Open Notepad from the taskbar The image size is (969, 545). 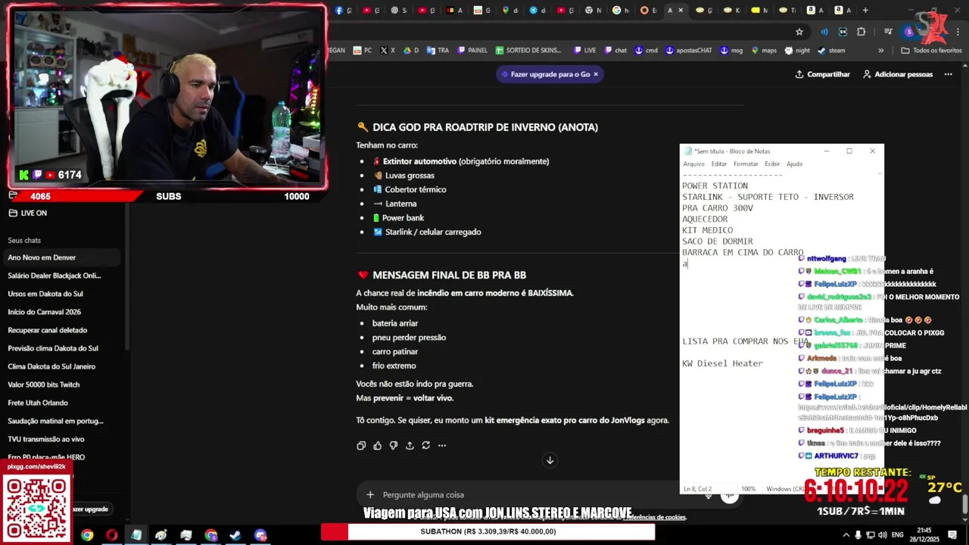coord(136,535)
